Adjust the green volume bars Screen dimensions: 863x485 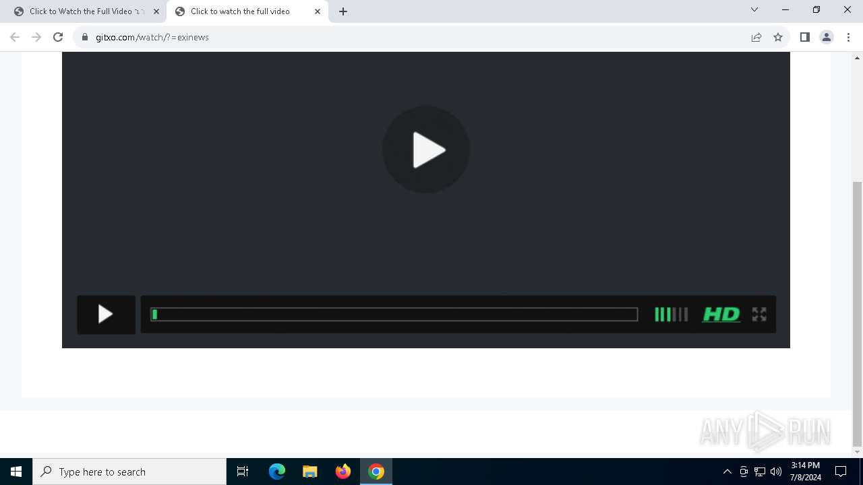671,315
